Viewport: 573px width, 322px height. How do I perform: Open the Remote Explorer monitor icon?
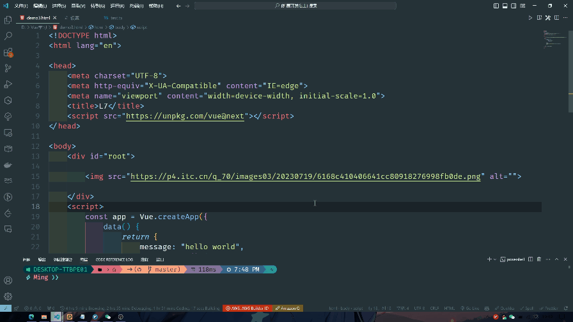[8, 133]
